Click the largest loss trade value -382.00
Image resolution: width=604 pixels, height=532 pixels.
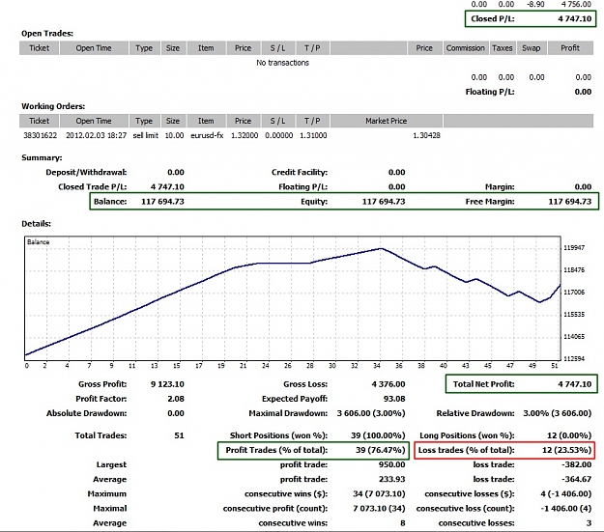tap(576, 465)
